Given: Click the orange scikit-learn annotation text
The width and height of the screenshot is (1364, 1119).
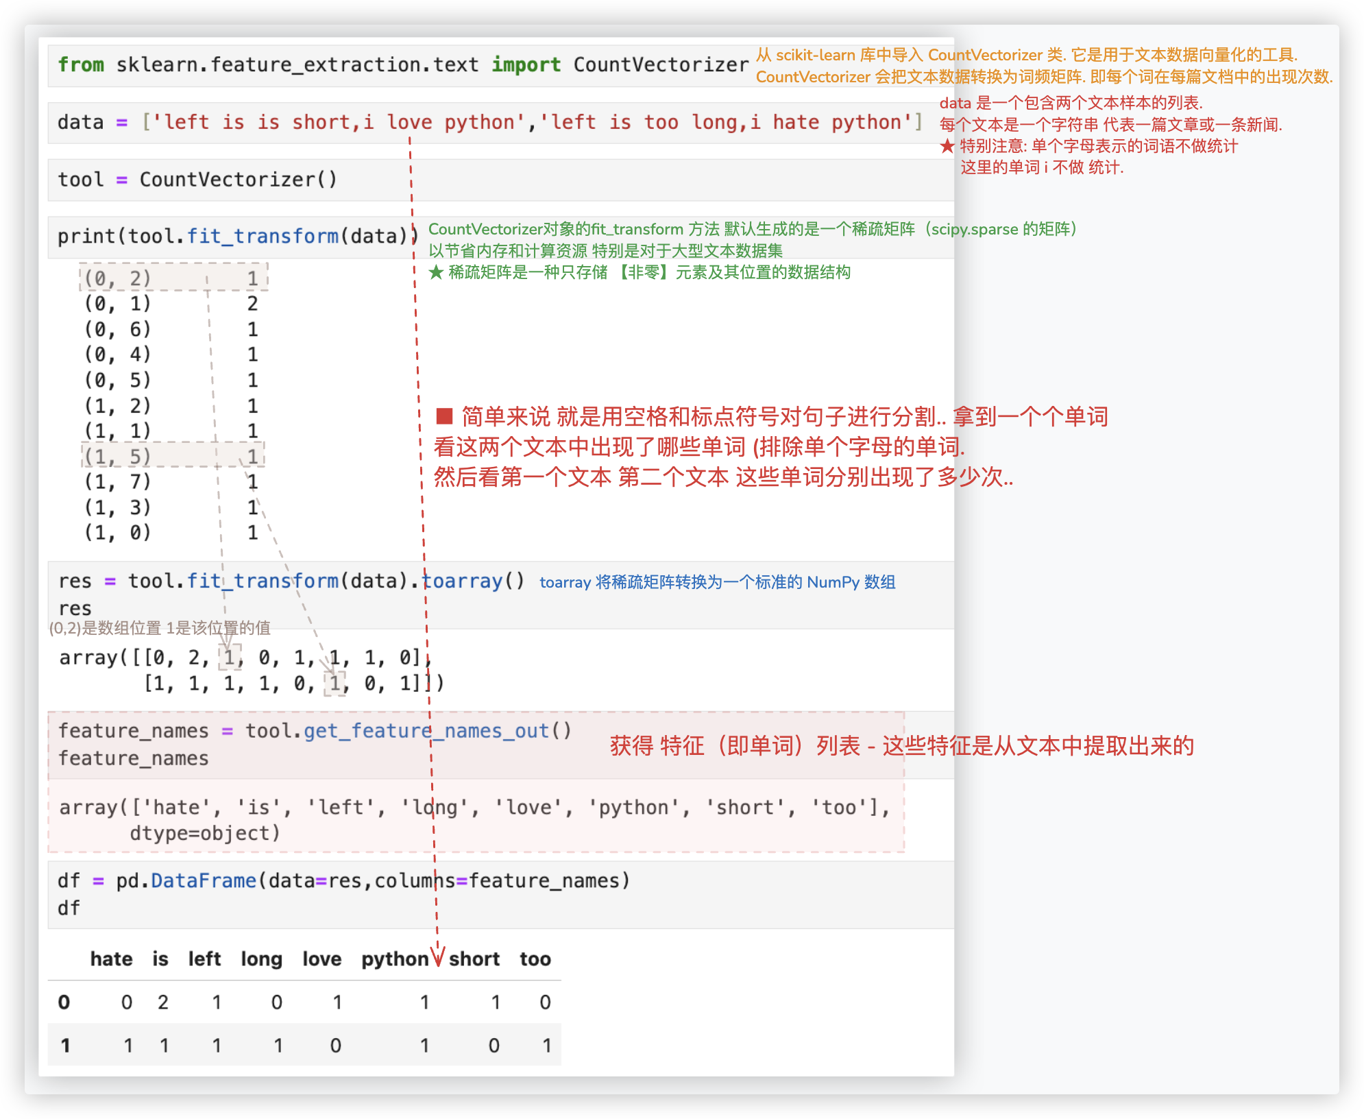Looking at the screenshot, I should pyautogui.click(x=1026, y=56).
